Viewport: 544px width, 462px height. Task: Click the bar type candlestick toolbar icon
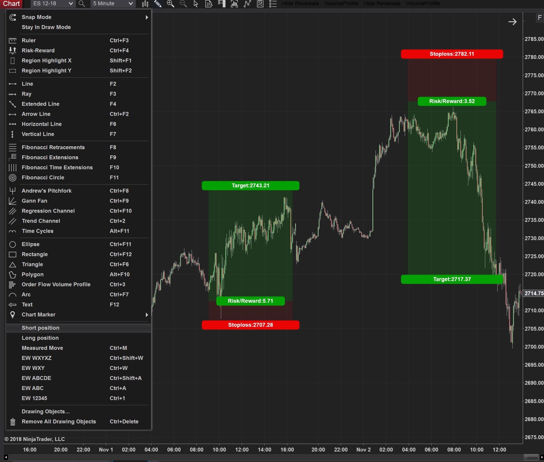click(x=145, y=4)
